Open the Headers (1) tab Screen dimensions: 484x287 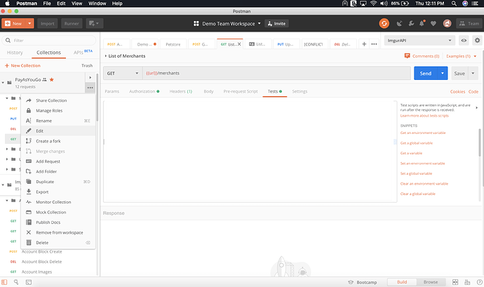(x=180, y=91)
